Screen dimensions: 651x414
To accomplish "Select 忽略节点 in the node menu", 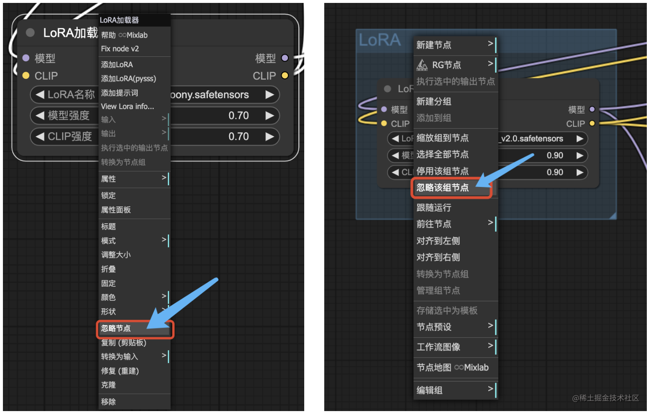I will [134, 328].
